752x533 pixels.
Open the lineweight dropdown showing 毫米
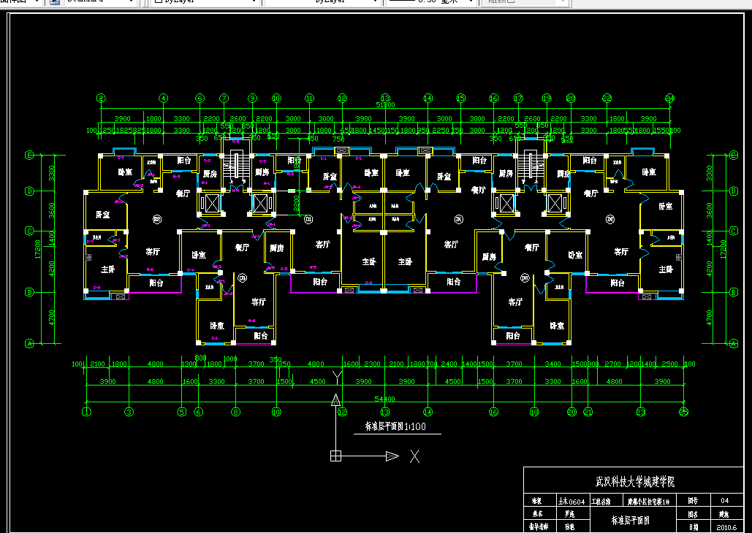coord(430,2)
